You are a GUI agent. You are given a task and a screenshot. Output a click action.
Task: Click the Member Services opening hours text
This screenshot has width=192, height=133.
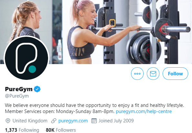tap(60, 111)
